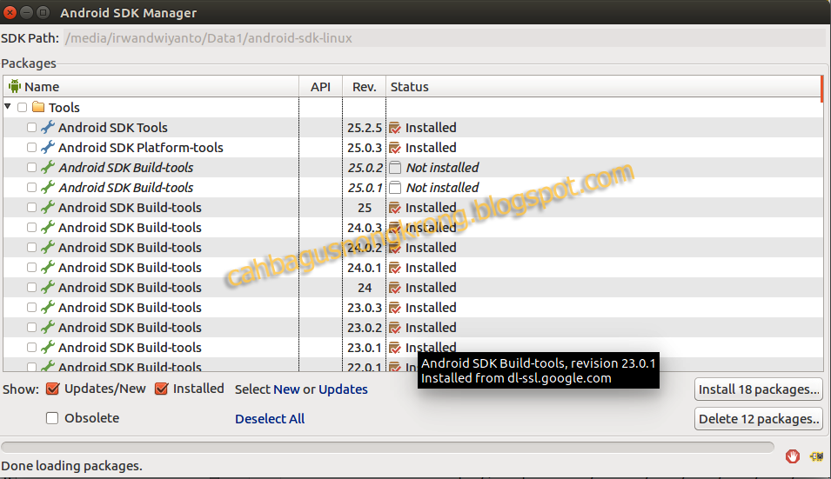Viewport: 831px width, 479px height.
Task: Check the Android SDK Platform-tools checkbox
Action: [x=32, y=148]
